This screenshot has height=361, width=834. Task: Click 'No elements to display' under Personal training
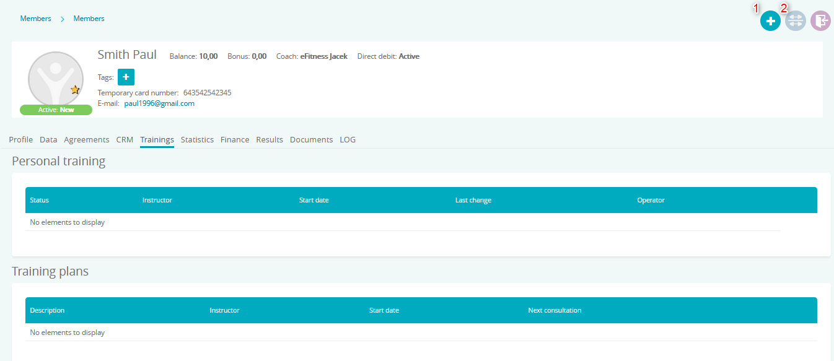pos(68,222)
